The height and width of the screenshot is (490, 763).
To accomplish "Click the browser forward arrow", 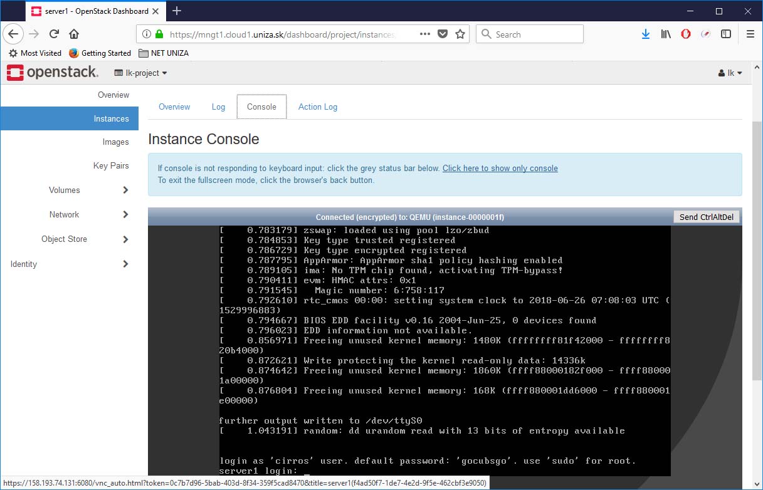I will 35,34.
